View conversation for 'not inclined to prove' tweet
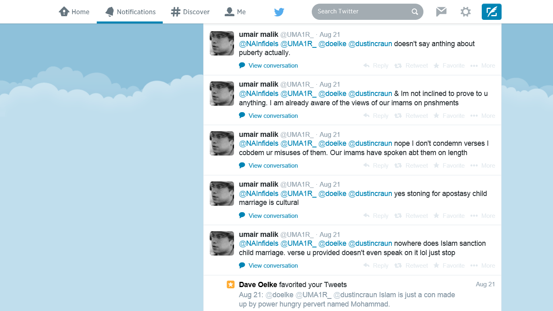Screen dimensions: 553x311 (x=268, y=116)
